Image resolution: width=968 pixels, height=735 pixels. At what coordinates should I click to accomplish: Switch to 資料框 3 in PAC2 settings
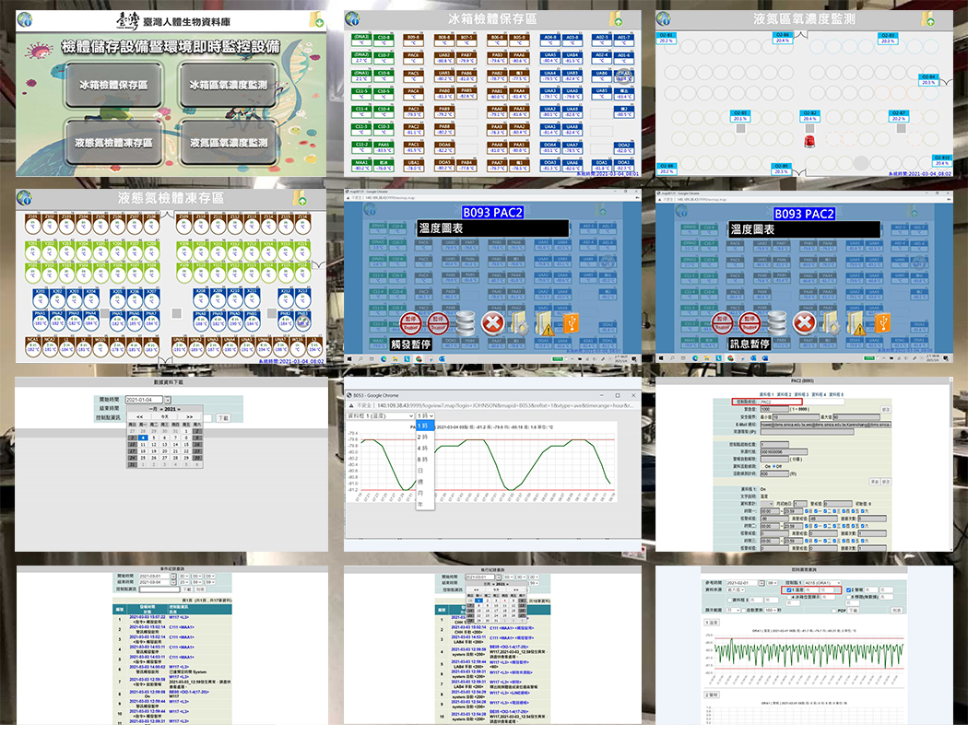801,394
